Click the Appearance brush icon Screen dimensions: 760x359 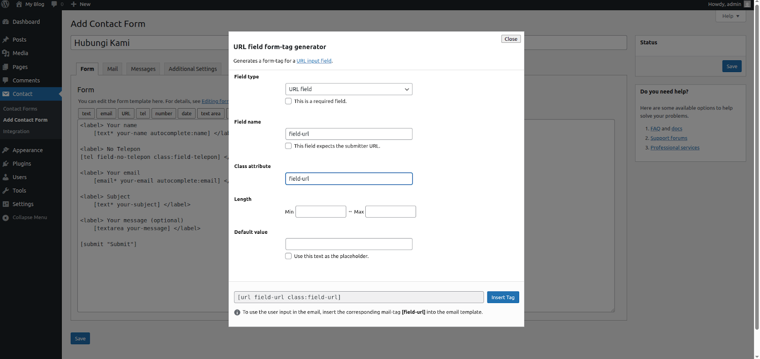[6, 150]
